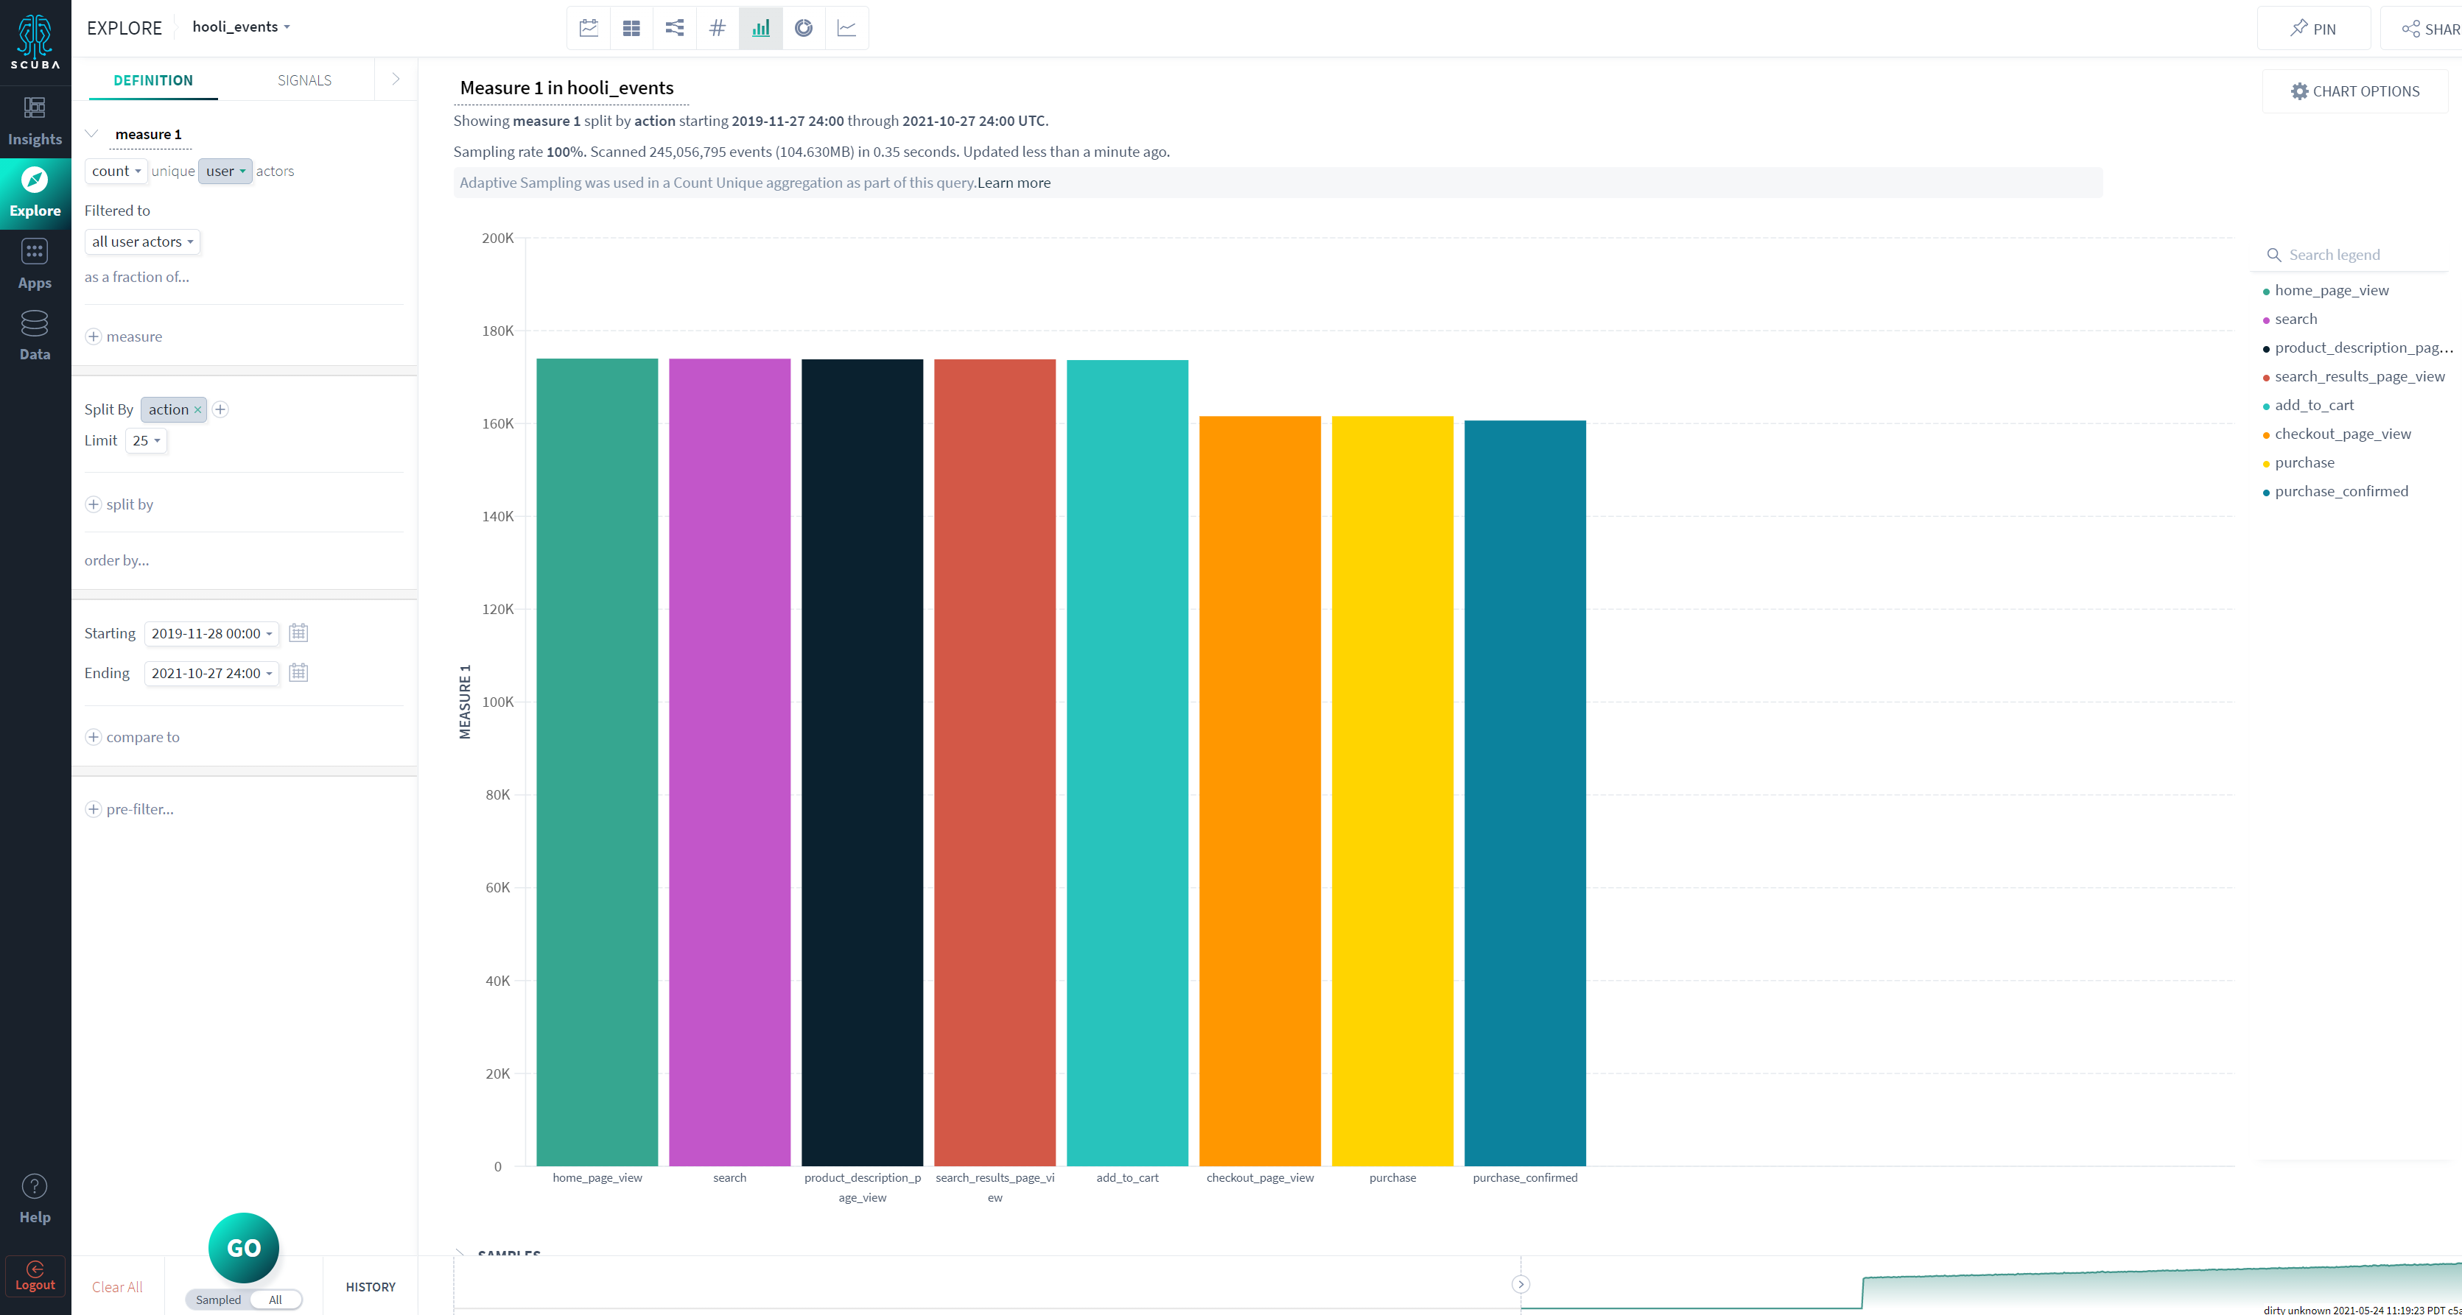Image resolution: width=2462 pixels, height=1315 pixels.
Task: Add another split by with plus icon
Action: click(94, 504)
